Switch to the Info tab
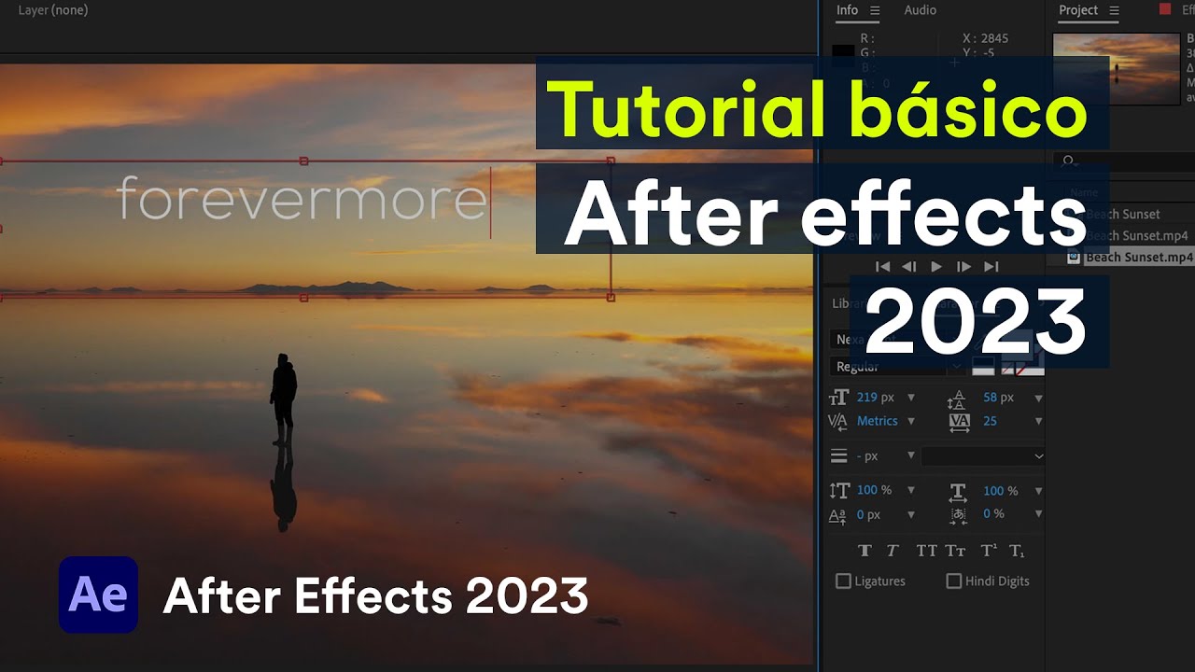 tap(847, 10)
